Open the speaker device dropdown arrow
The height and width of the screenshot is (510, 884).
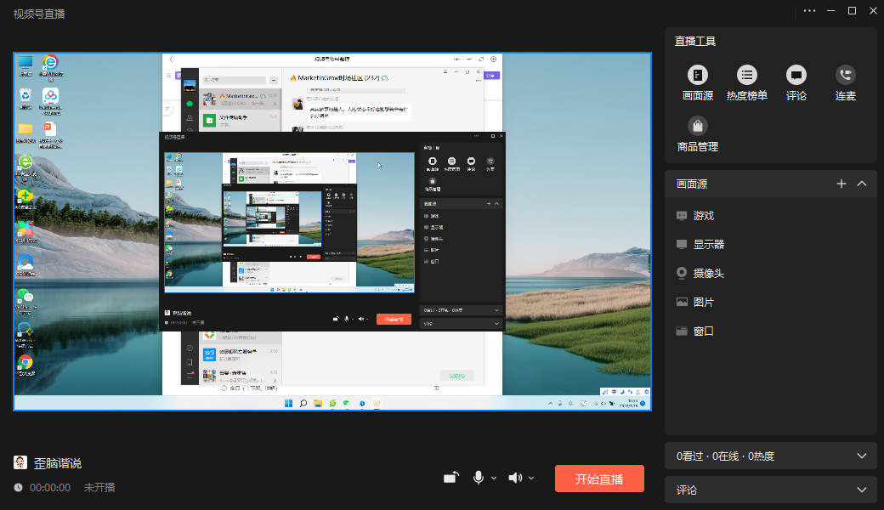point(532,478)
